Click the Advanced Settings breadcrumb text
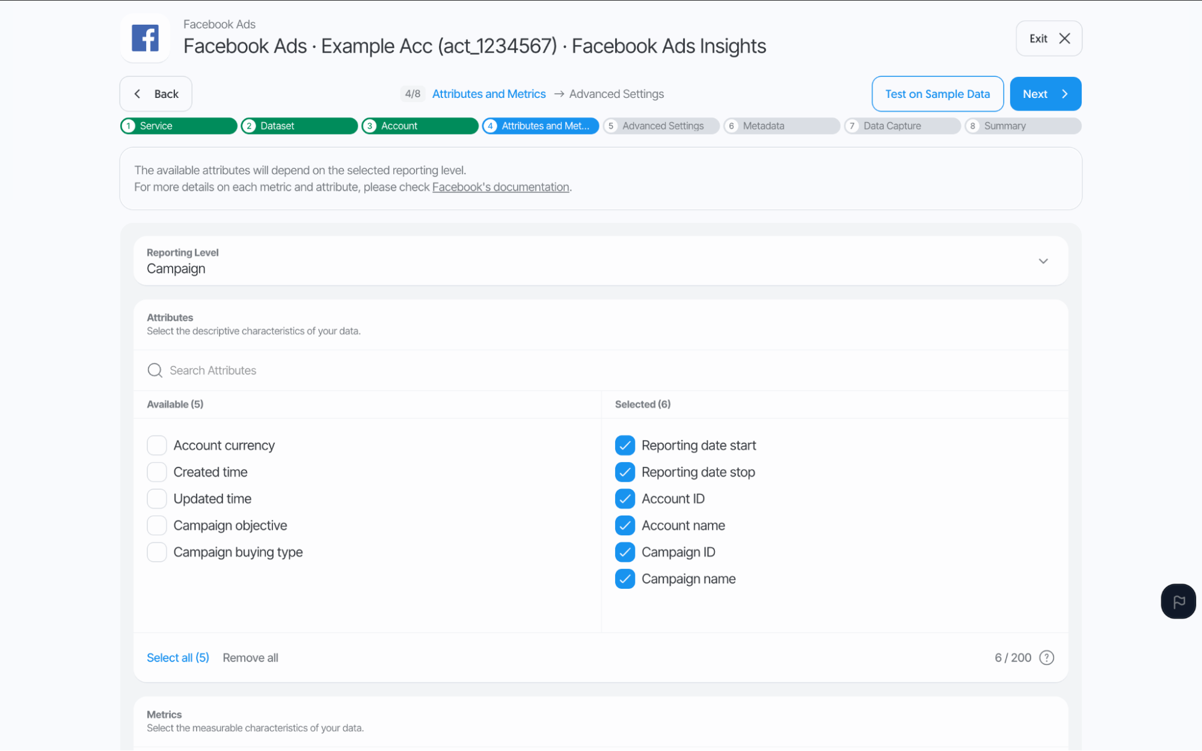 coord(616,94)
